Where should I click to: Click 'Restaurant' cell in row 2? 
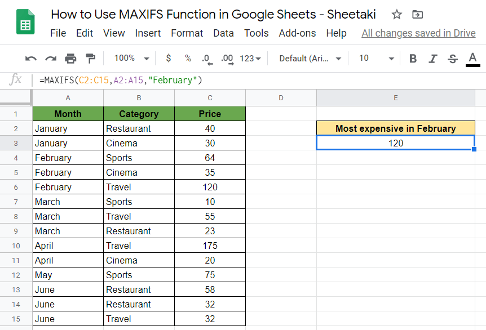coord(139,128)
